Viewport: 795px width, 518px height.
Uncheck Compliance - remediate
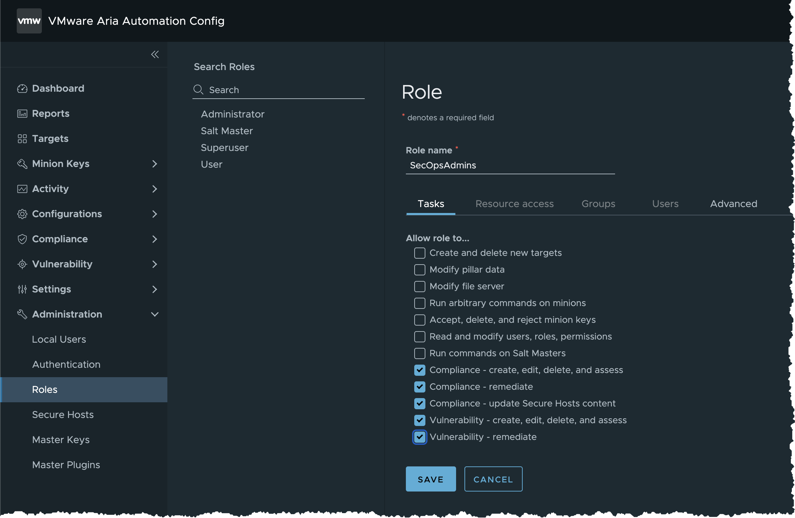coord(420,387)
